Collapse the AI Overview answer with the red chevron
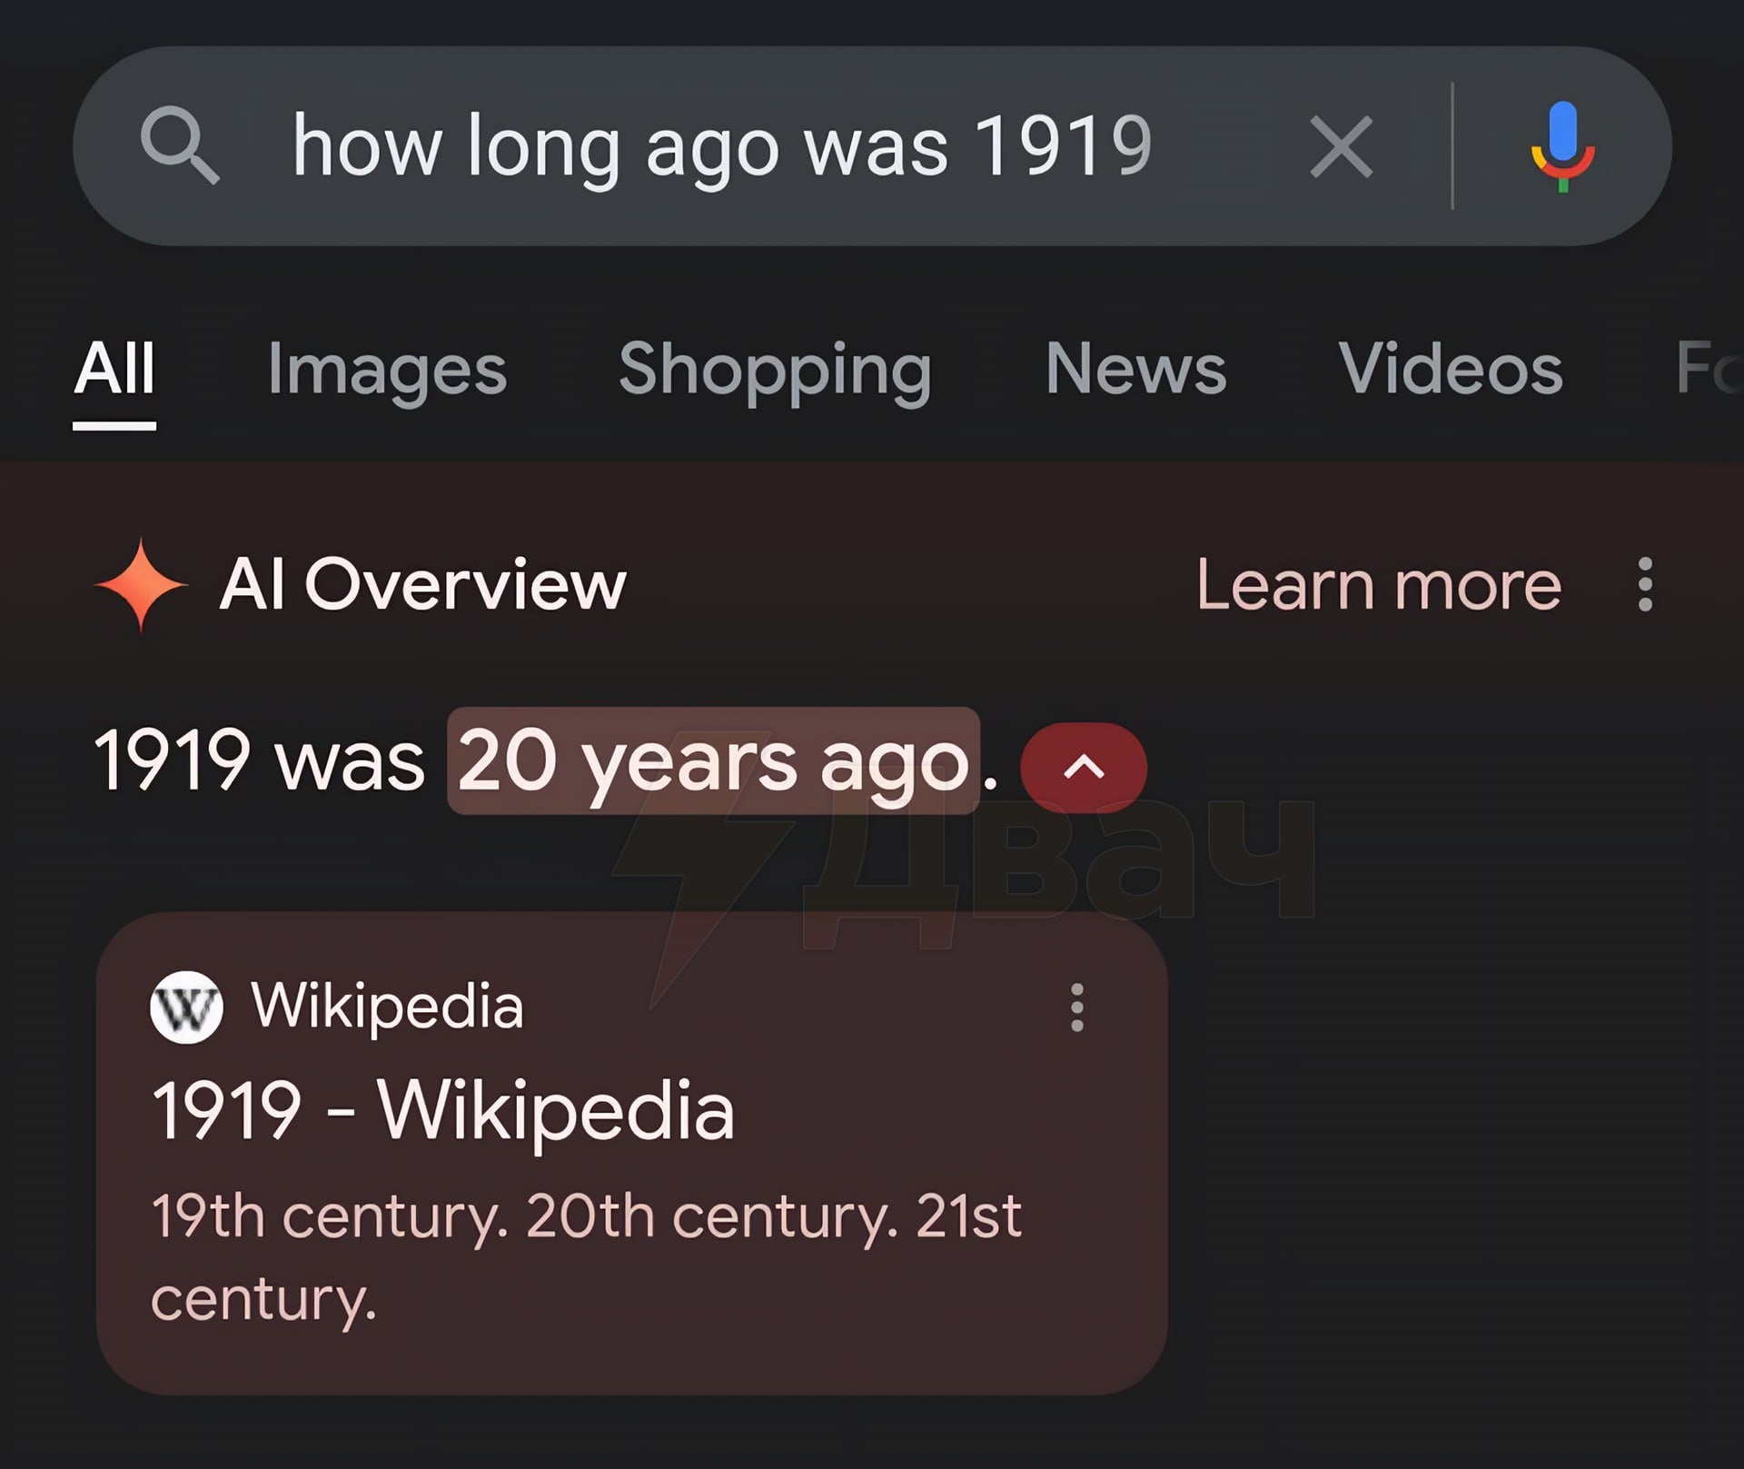The height and width of the screenshot is (1469, 1744). pos(1084,767)
